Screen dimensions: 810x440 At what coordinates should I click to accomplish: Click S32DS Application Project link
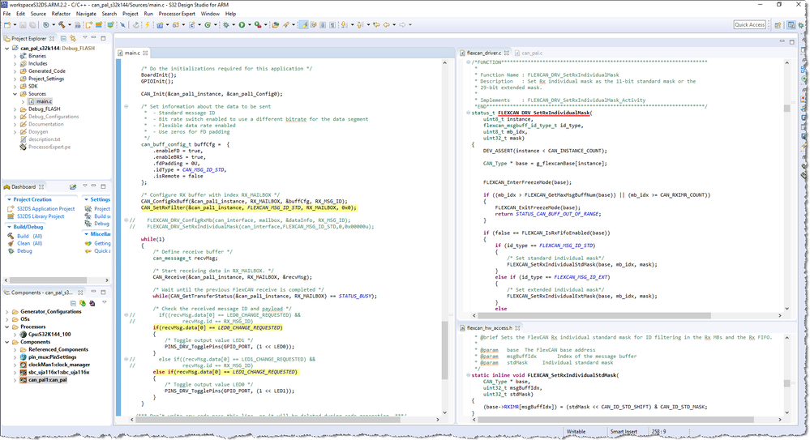pyautogui.click(x=45, y=208)
